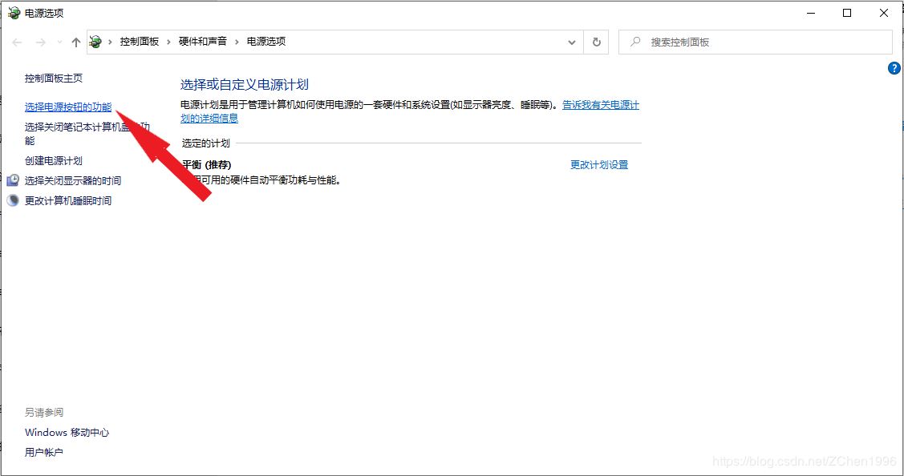
Task: Open 用户帐户 under 另请参阅
Action: click(x=43, y=452)
